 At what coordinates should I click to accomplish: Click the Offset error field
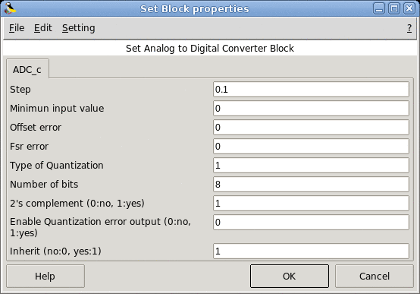[311, 128]
